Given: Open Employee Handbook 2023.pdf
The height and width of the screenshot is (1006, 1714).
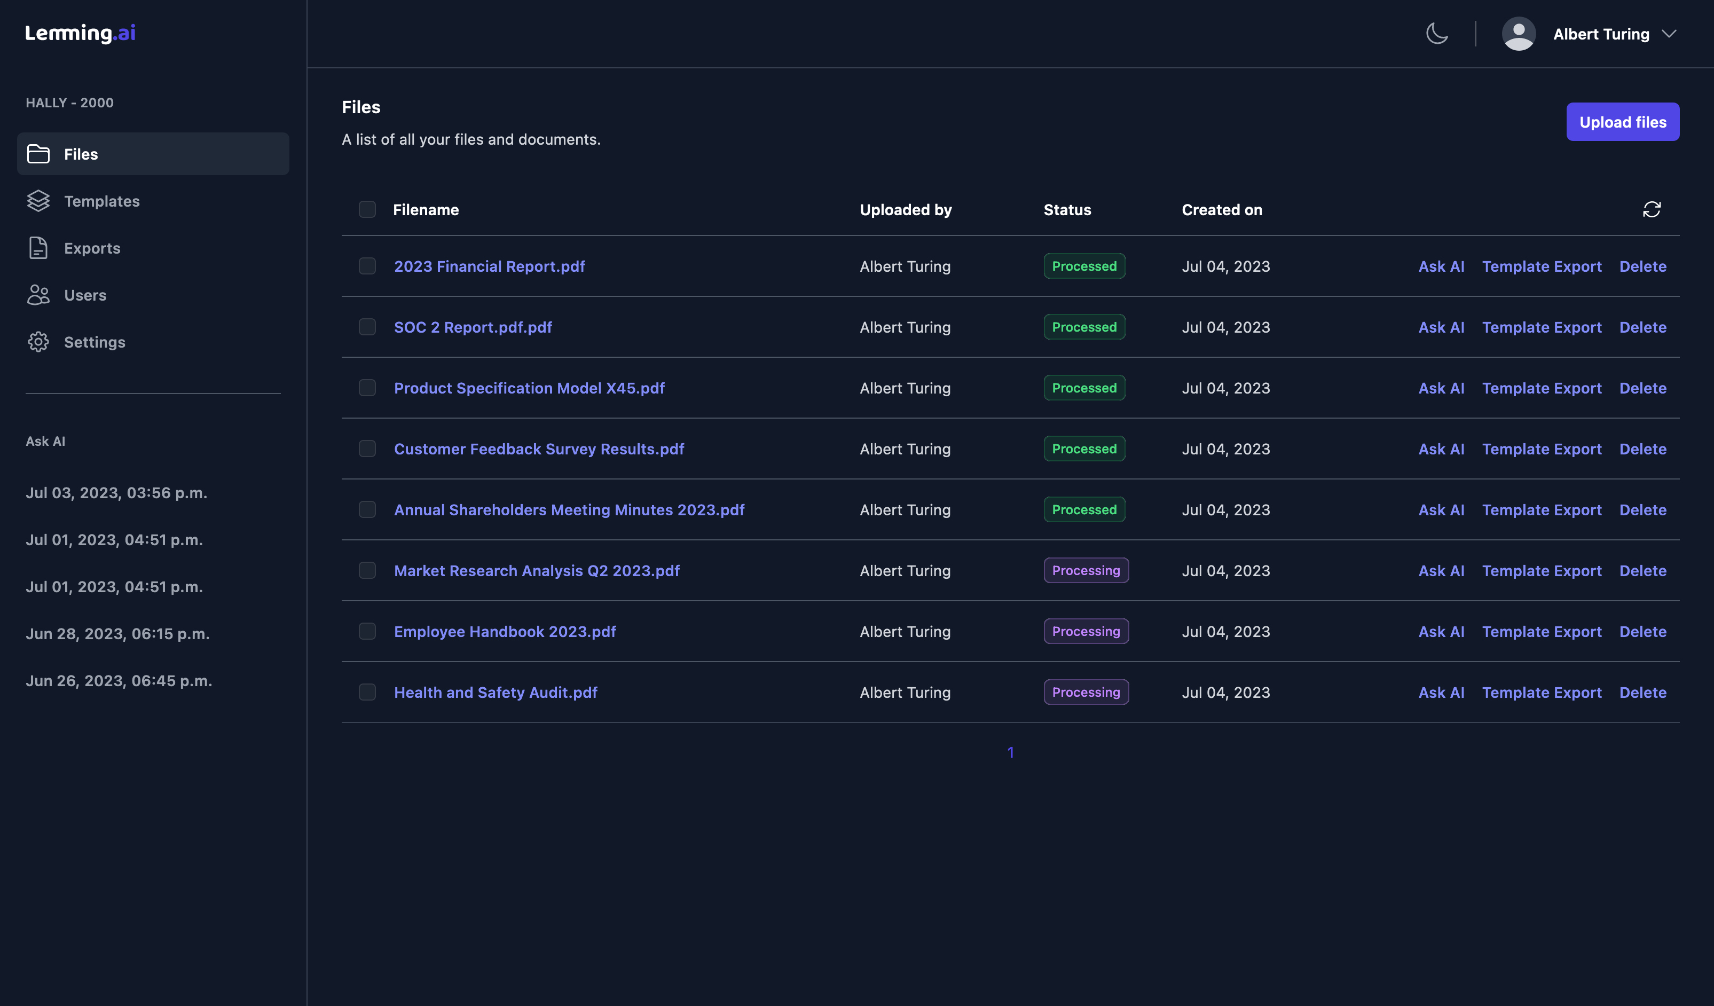Looking at the screenshot, I should point(505,632).
